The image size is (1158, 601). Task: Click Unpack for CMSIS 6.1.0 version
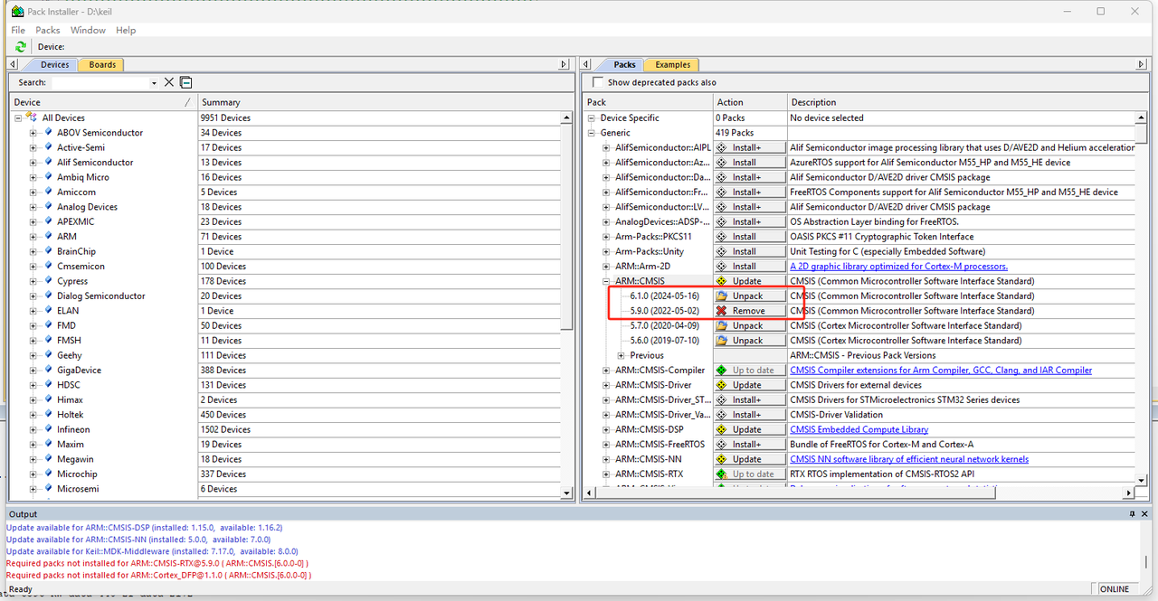click(750, 296)
